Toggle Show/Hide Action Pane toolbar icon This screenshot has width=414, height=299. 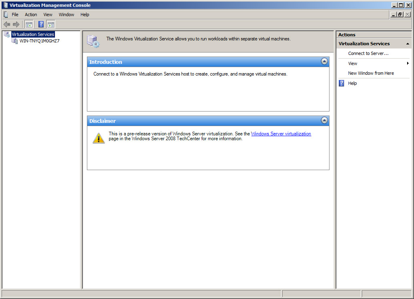pos(51,25)
